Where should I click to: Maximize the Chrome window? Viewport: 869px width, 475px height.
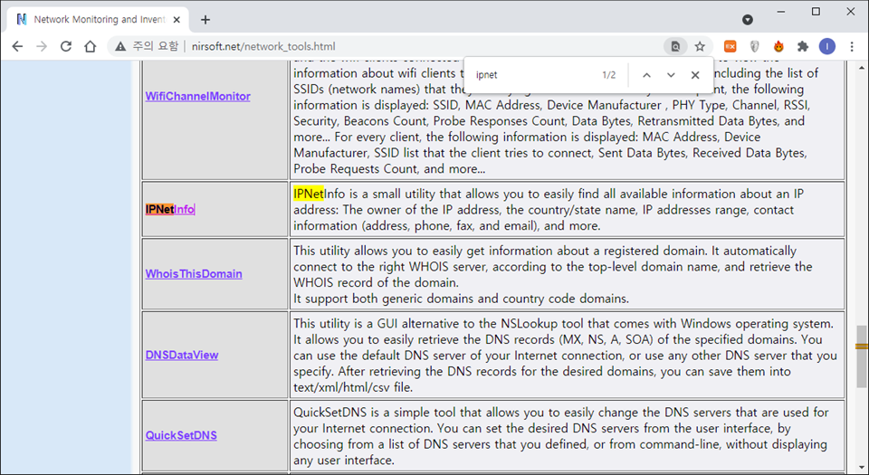[816, 12]
